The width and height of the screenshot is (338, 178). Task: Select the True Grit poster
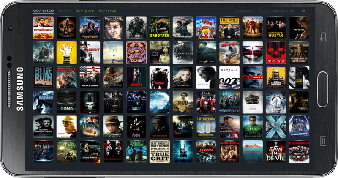(160, 152)
